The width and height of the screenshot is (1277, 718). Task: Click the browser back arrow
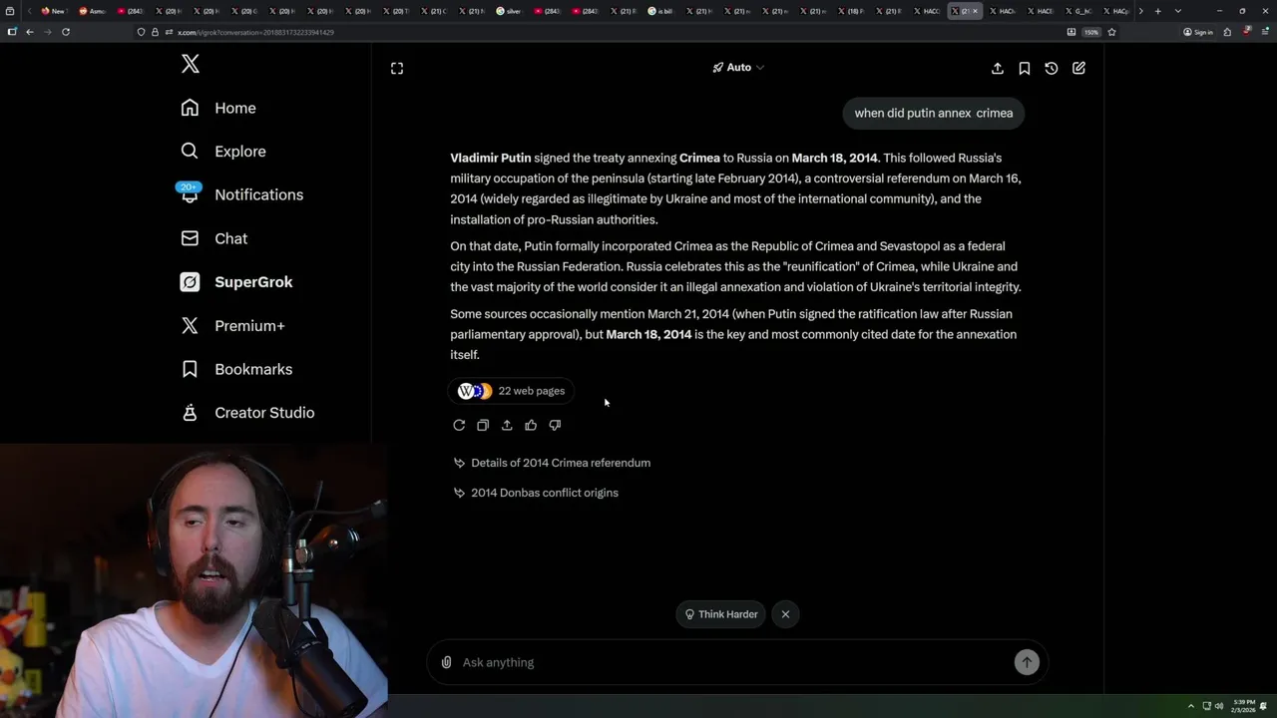point(30,32)
